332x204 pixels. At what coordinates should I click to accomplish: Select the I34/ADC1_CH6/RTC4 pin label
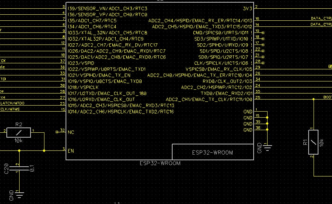pyautogui.click(x=92, y=27)
